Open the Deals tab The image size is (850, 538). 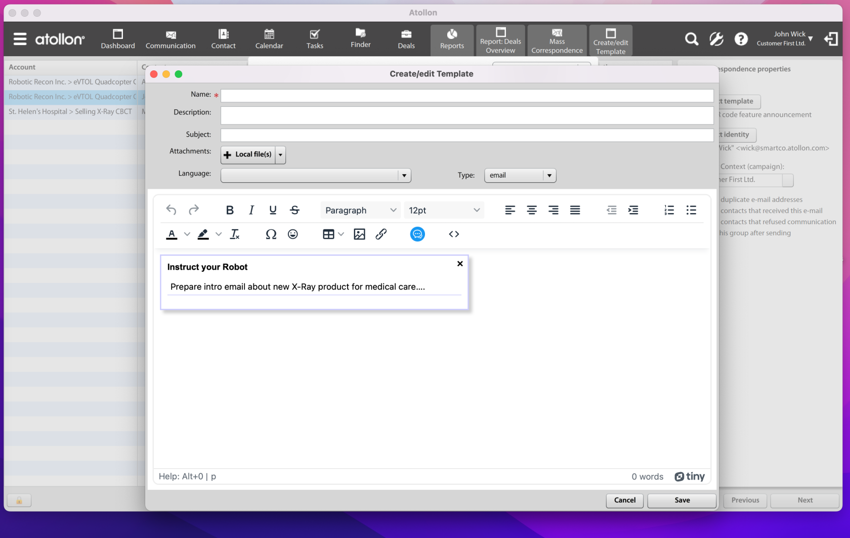coord(406,39)
